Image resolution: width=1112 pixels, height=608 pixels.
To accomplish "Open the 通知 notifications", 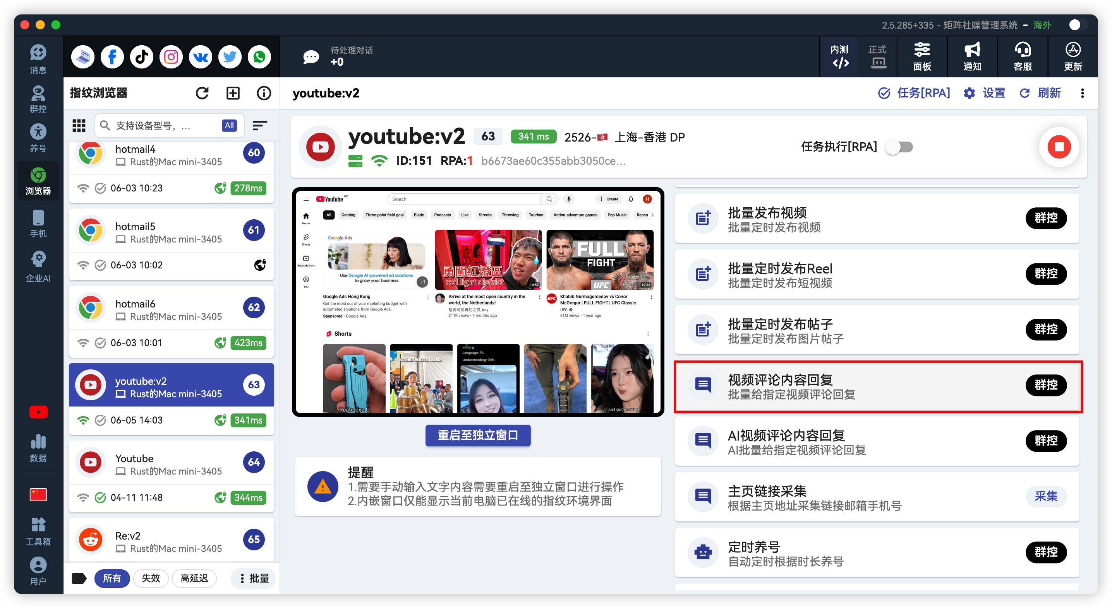I will pyautogui.click(x=972, y=56).
